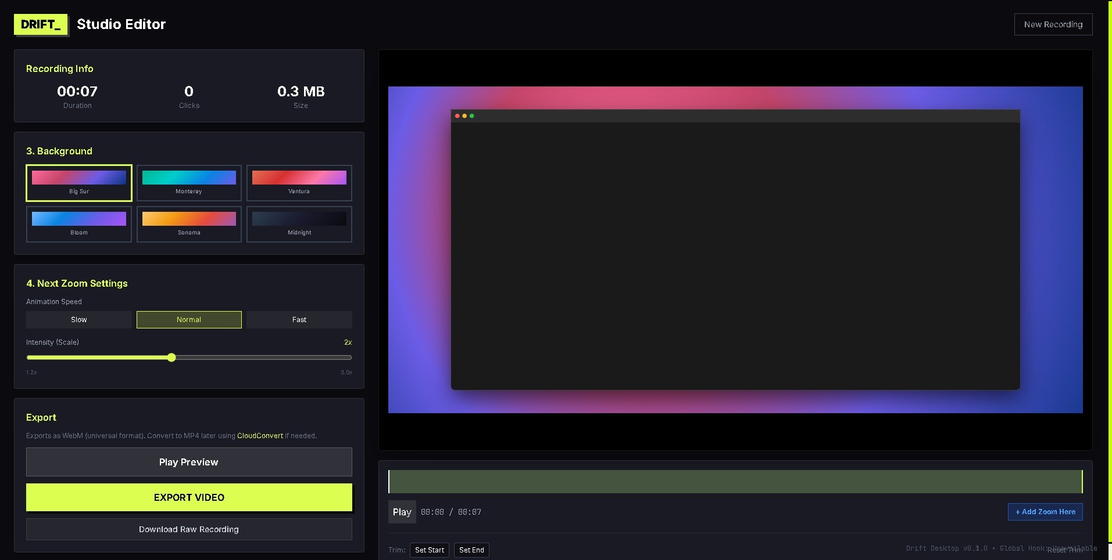
Task: Keep Normal animation speed selected
Action: coord(188,319)
